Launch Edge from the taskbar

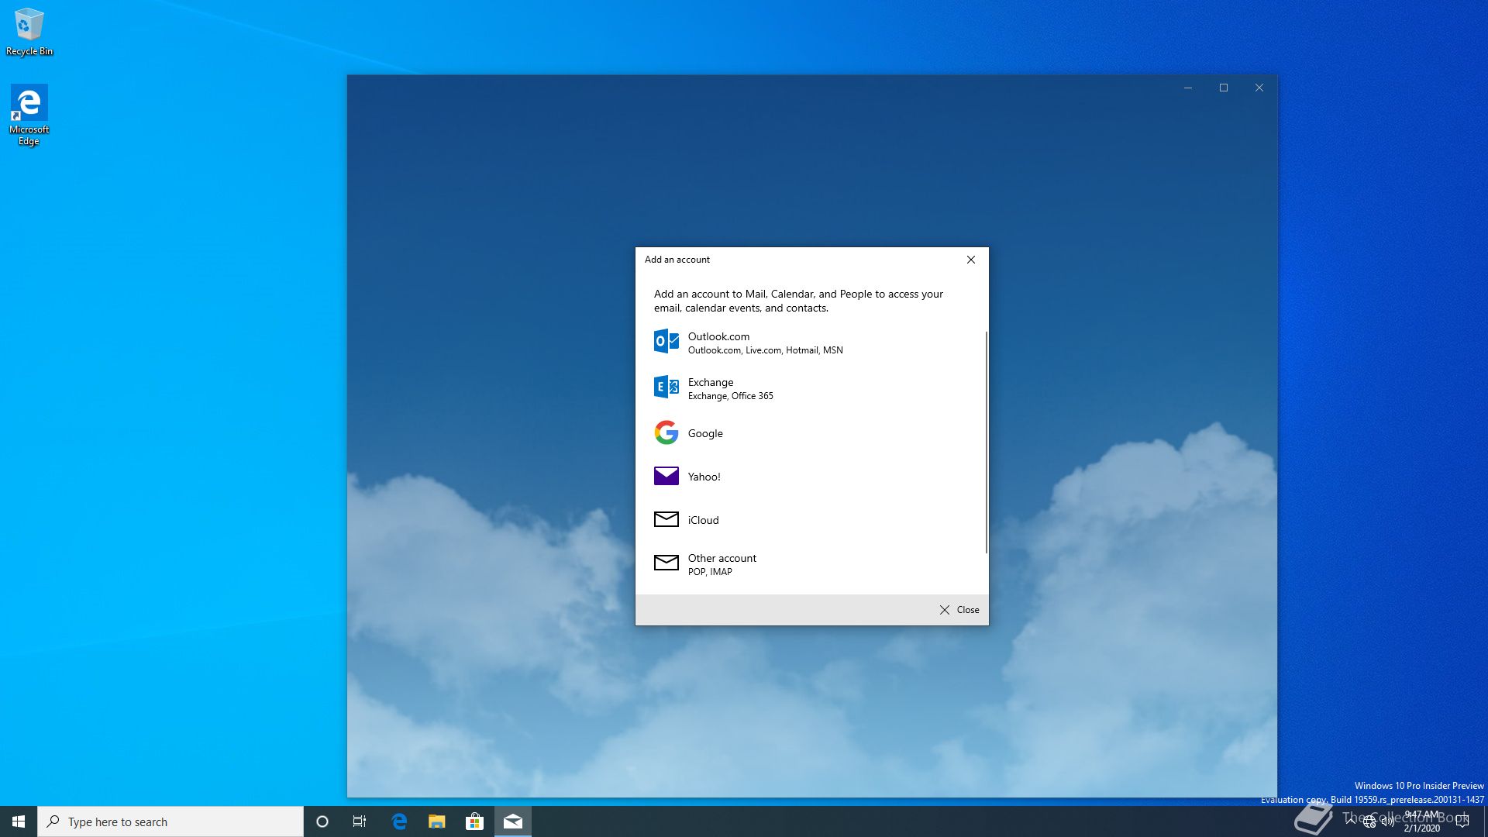[x=399, y=821]
